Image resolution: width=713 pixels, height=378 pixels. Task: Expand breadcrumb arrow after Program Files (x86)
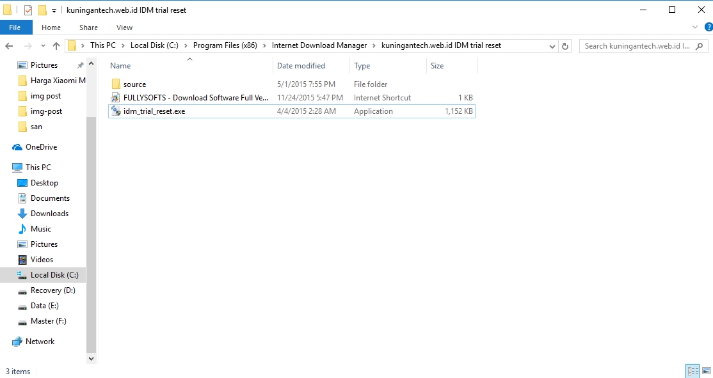coord(264,45)
